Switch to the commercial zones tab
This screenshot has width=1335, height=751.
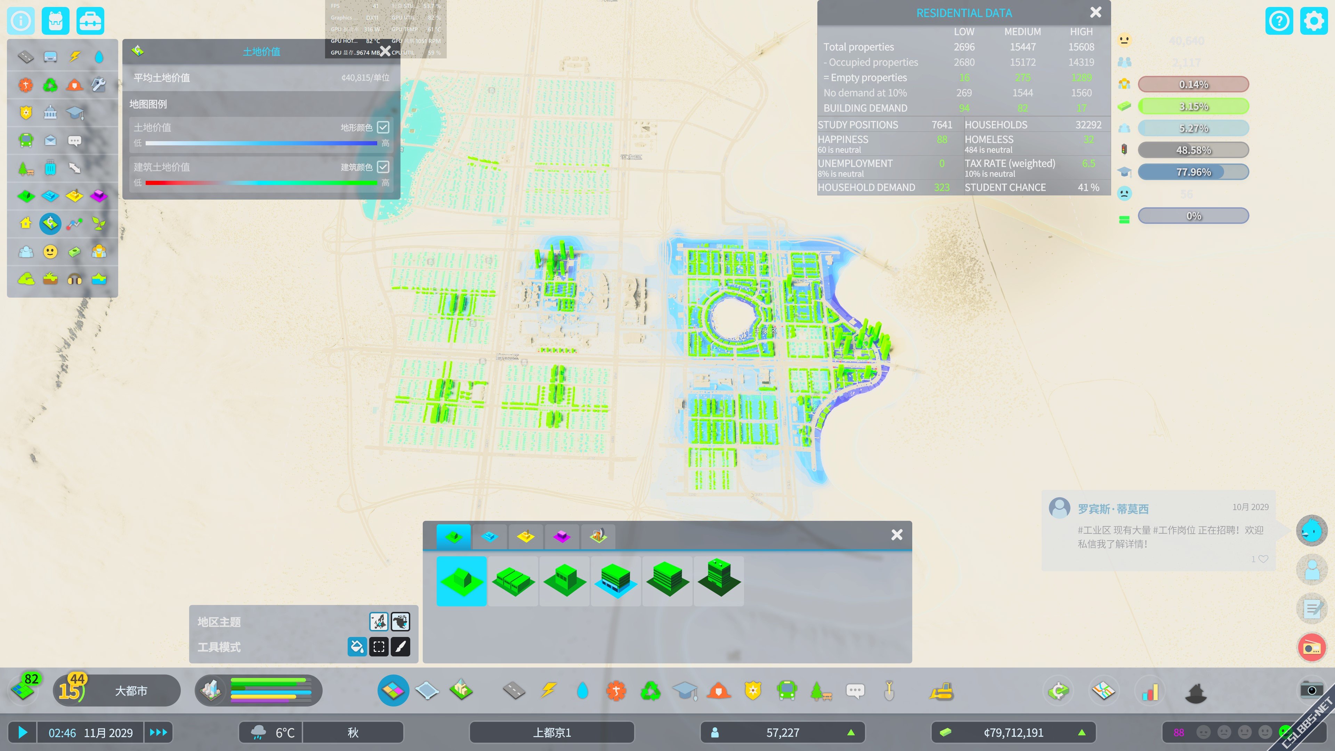pyautogui.click(x=489, y=536)
